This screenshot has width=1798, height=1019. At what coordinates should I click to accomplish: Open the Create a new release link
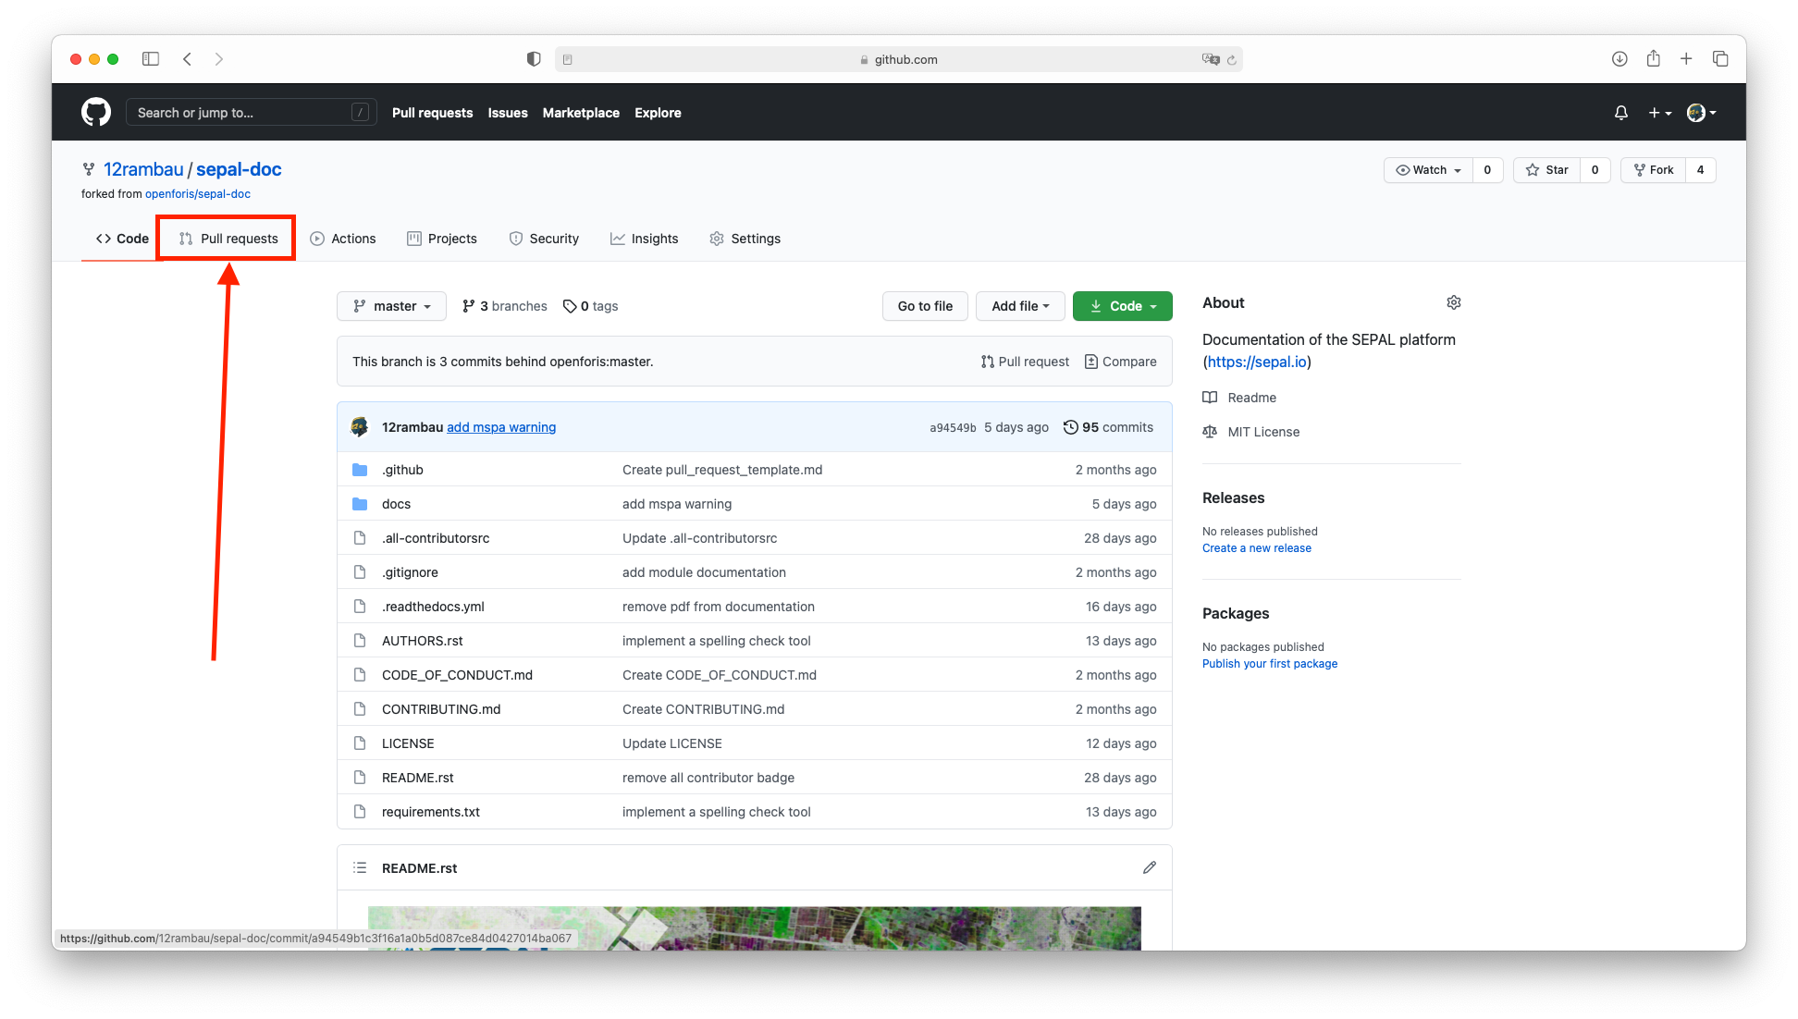pyautogui.click(x=1256, y=547)
